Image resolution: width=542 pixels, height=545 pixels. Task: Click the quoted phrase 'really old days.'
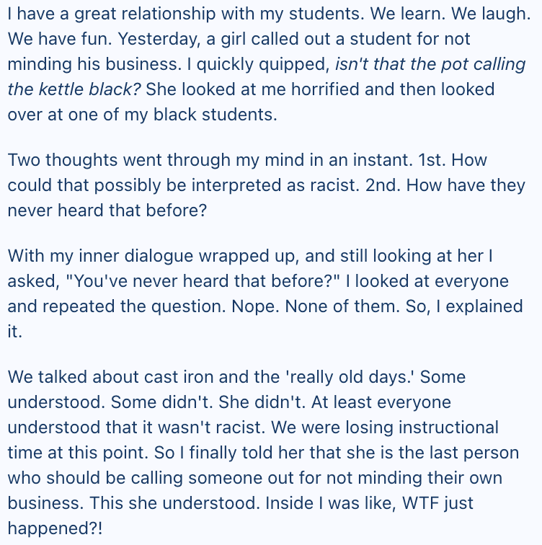tap(346, 377)
